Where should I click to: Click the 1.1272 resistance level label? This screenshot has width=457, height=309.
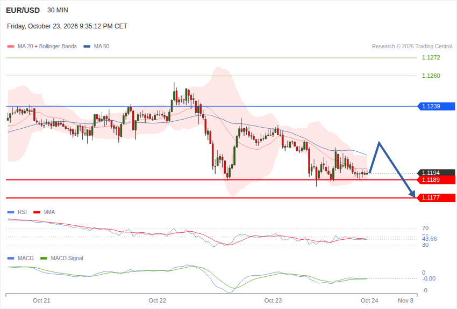click(431, 57)
